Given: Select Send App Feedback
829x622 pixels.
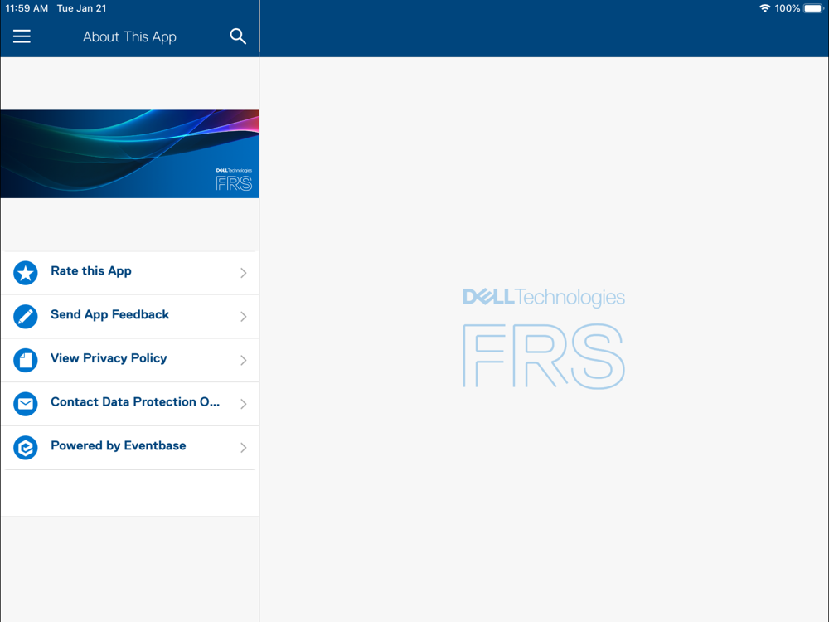Looking at the screenshot, I should [x=130, y=317].
